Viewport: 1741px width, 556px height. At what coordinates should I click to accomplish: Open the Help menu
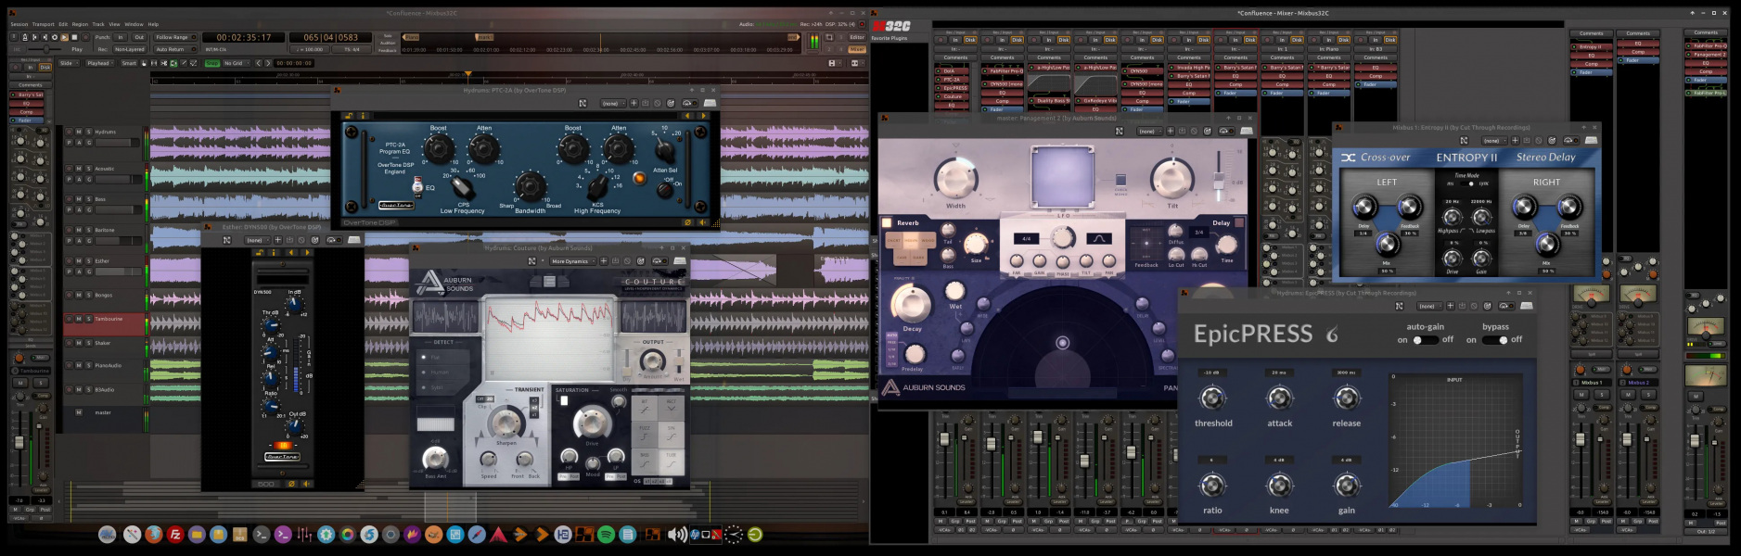pyautogui.click(x=153, y=24)
